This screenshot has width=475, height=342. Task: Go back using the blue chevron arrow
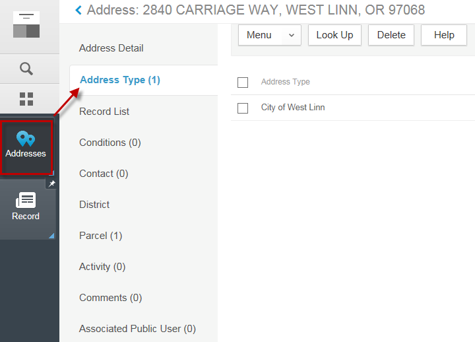pos(79,10)
